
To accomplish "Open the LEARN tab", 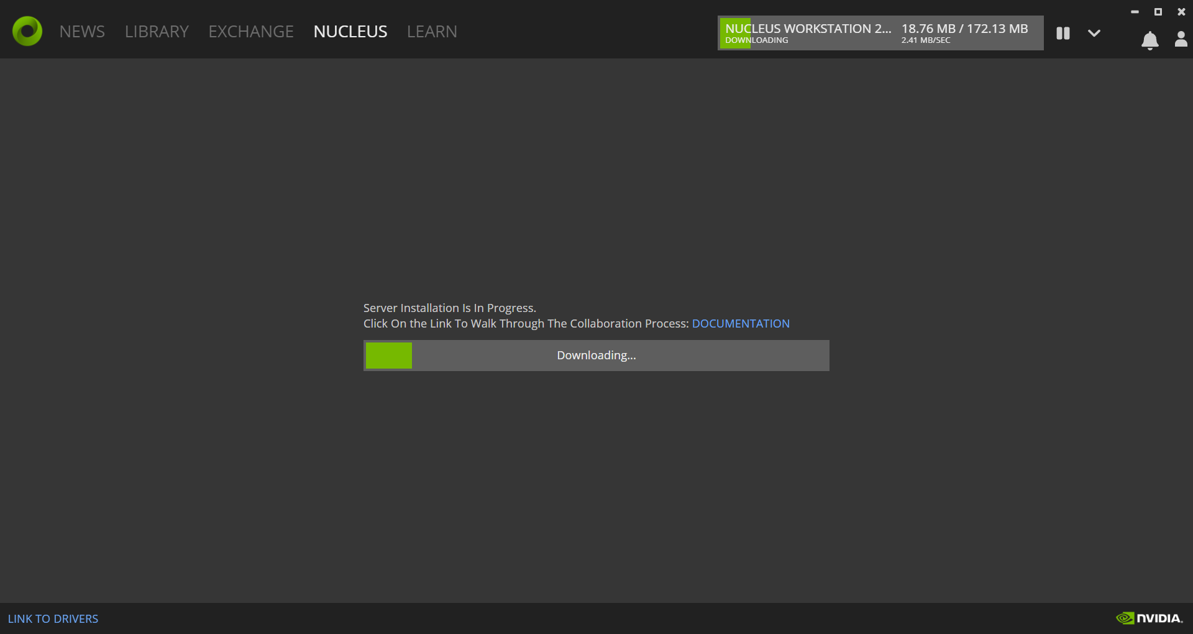I will click(432, 32).
